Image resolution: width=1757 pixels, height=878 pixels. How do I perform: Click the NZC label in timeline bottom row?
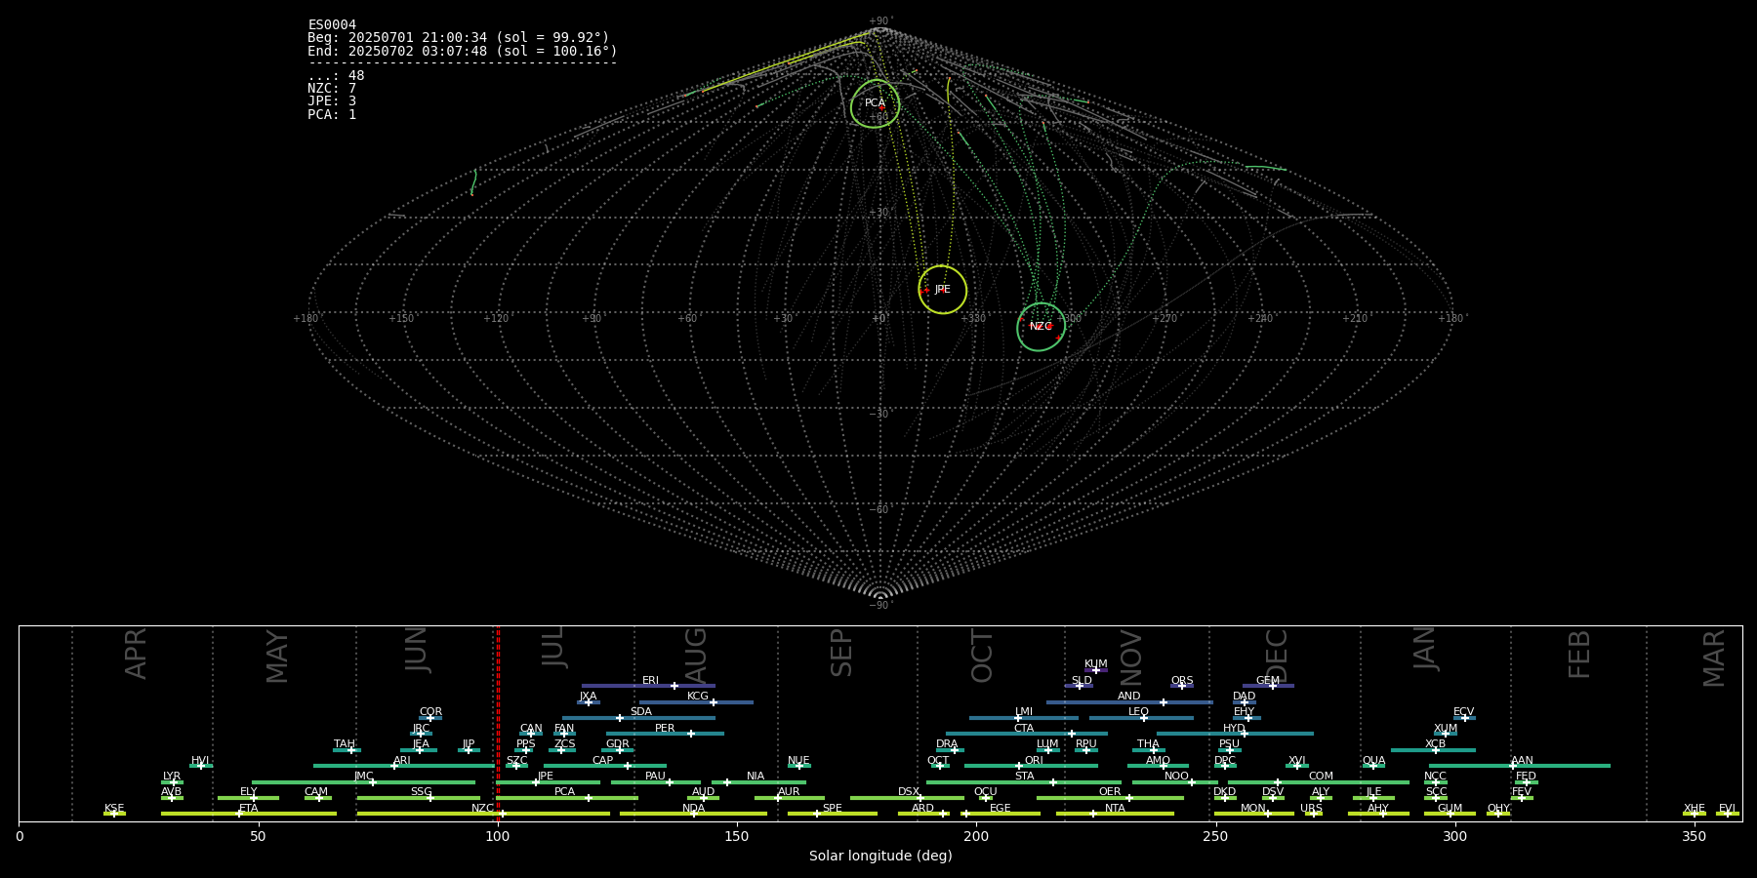click(x=482, y=809)
